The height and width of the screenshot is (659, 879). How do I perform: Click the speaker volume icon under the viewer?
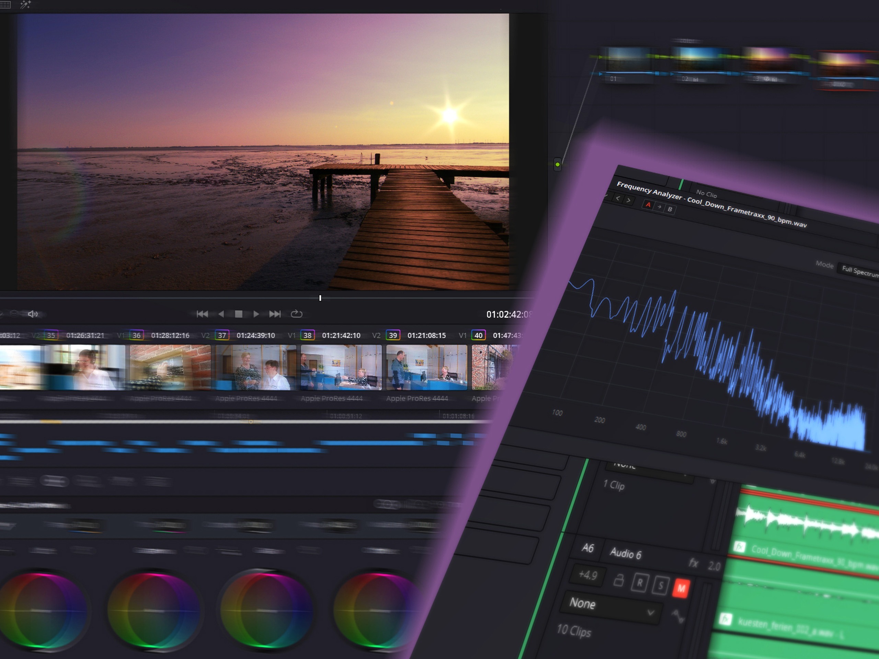(33, 314)
